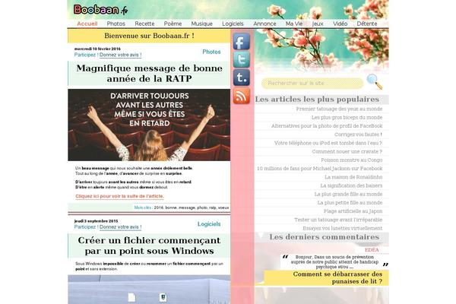Click 'Cliquez ici pour voir la suite de l'article'
This screenshot has height=304, width=456.
119,196
